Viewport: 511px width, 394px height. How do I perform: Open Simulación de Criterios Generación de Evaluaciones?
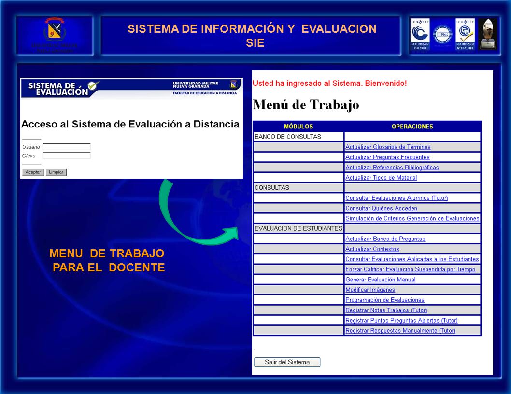click(x=412, y=218)
